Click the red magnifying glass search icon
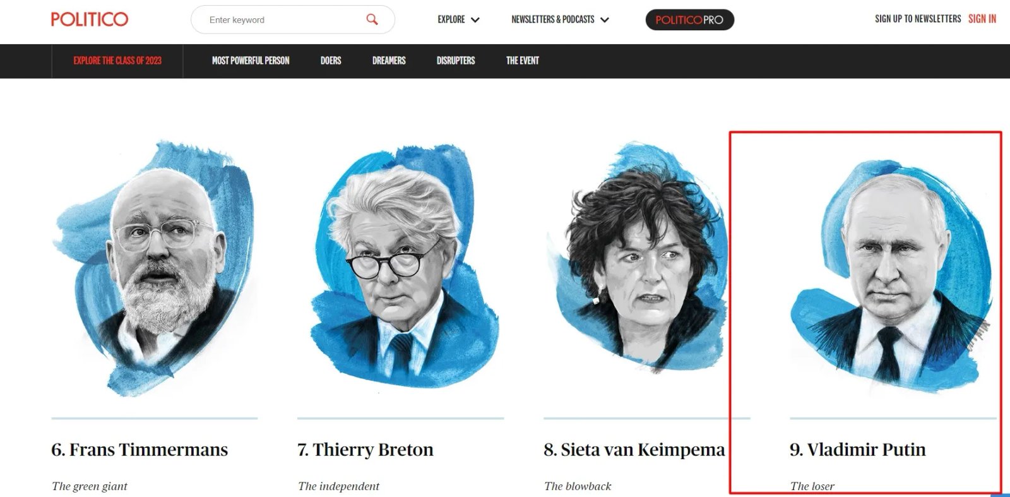Viewport: 1010px width, 497px height. (372, 20)
